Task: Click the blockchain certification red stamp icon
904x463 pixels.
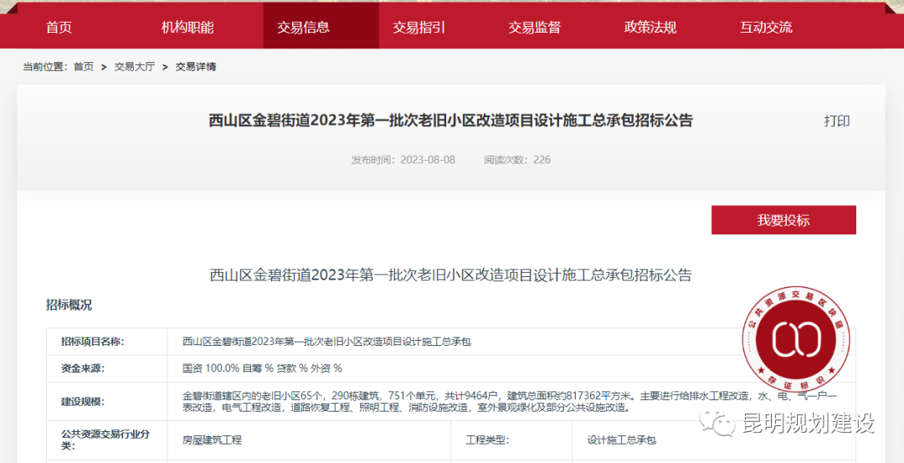Action: point(799,337)
